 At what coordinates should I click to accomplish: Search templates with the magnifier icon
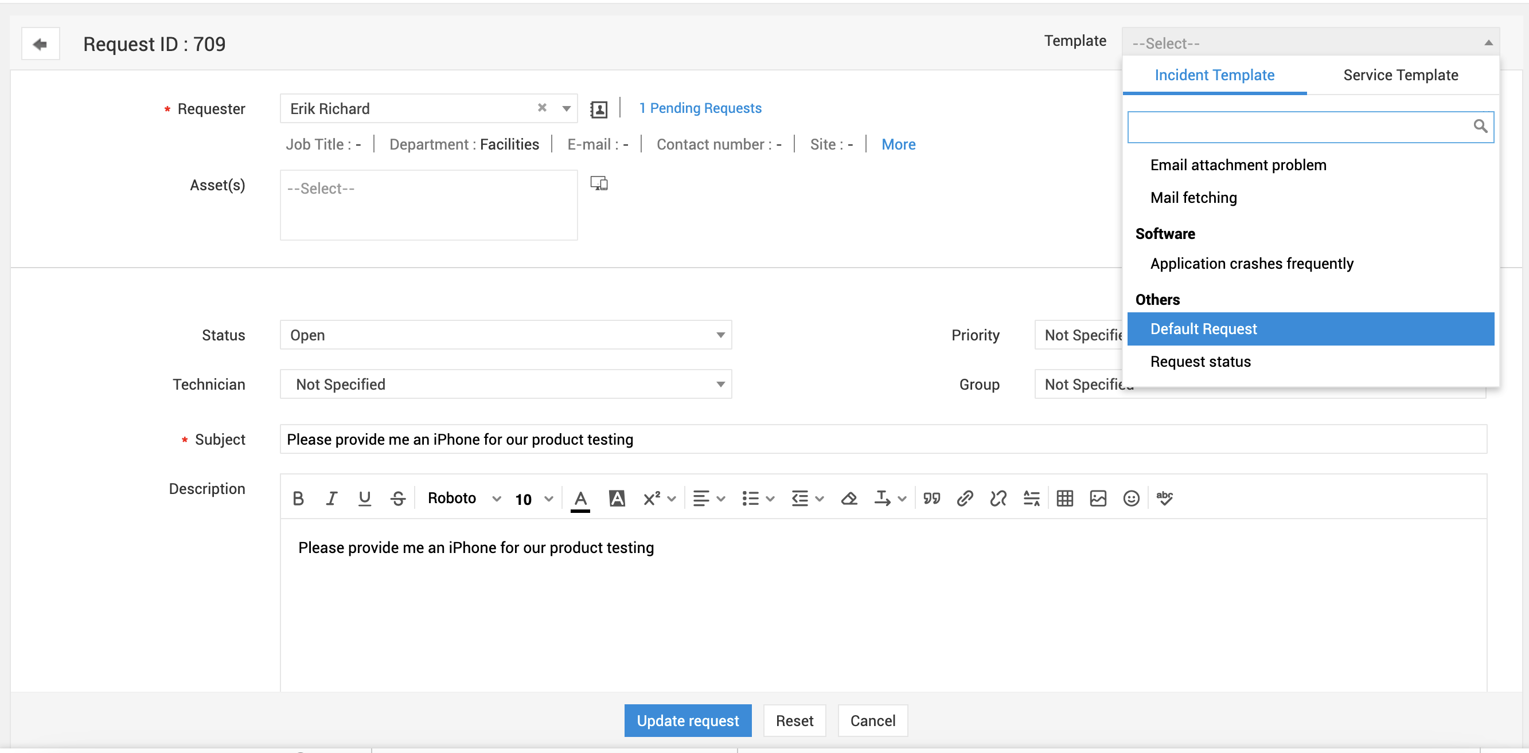(x=1480, y=126)
